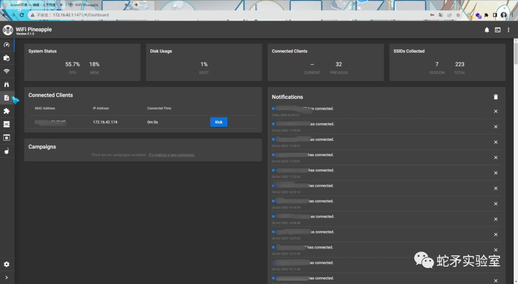The image size is (518, 284).
Task: Open the browser profile avatar
Action: click(x=504, y=15)
